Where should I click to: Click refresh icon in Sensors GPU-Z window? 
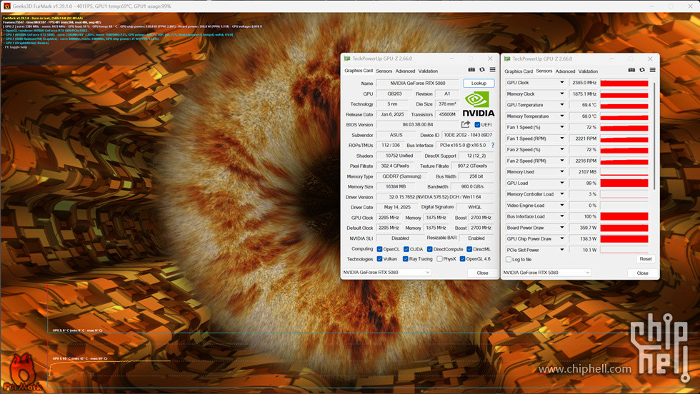642,70
